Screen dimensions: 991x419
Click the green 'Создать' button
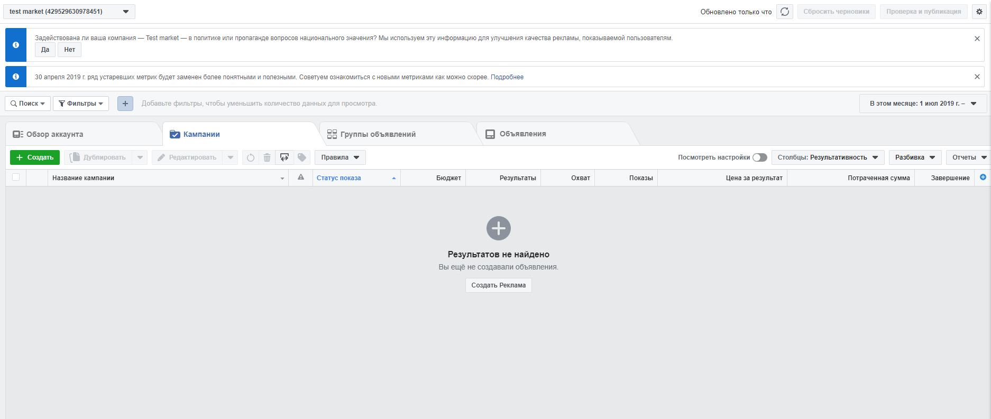tap(35, 157)
